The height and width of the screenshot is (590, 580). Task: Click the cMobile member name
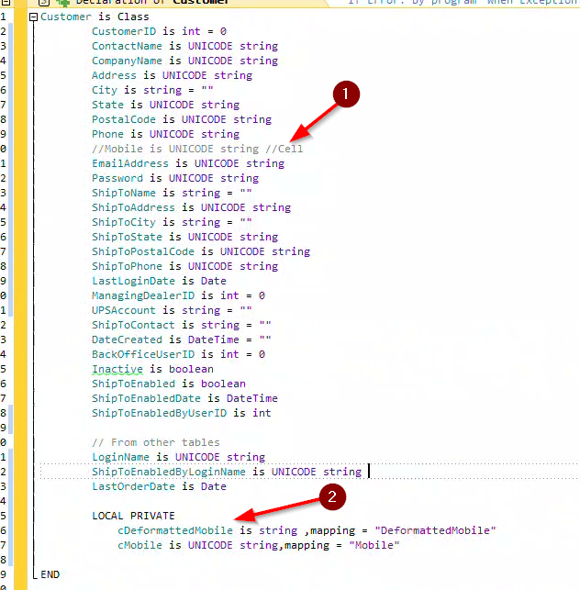tap(140, 545)
